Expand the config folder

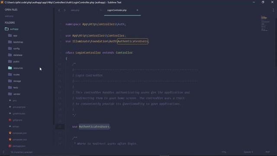(16, 49)
